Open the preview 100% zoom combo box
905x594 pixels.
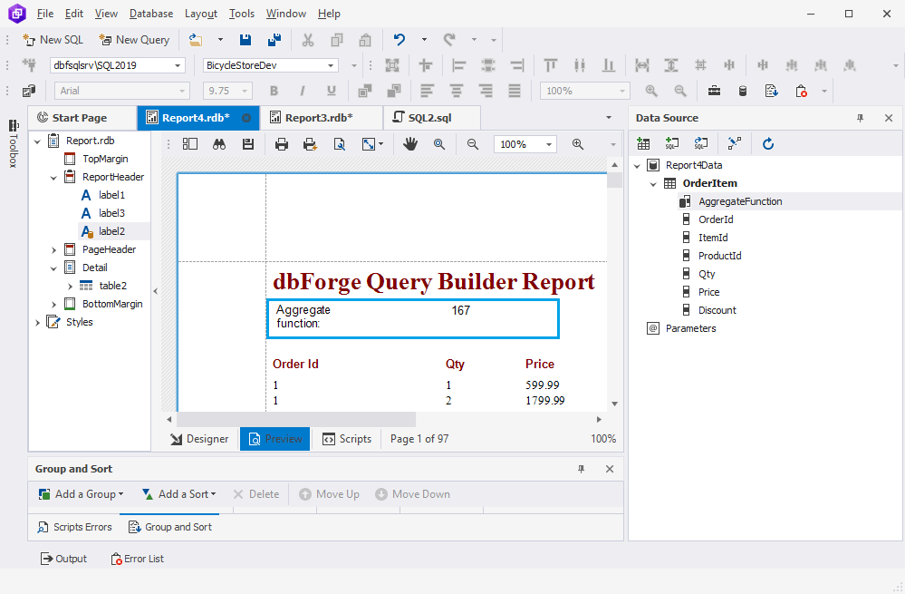tap(525, 144)
